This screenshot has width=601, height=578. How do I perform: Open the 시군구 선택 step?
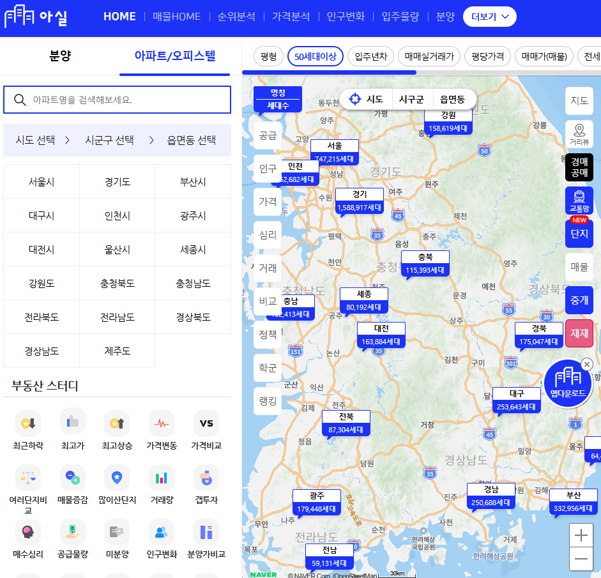109,140
